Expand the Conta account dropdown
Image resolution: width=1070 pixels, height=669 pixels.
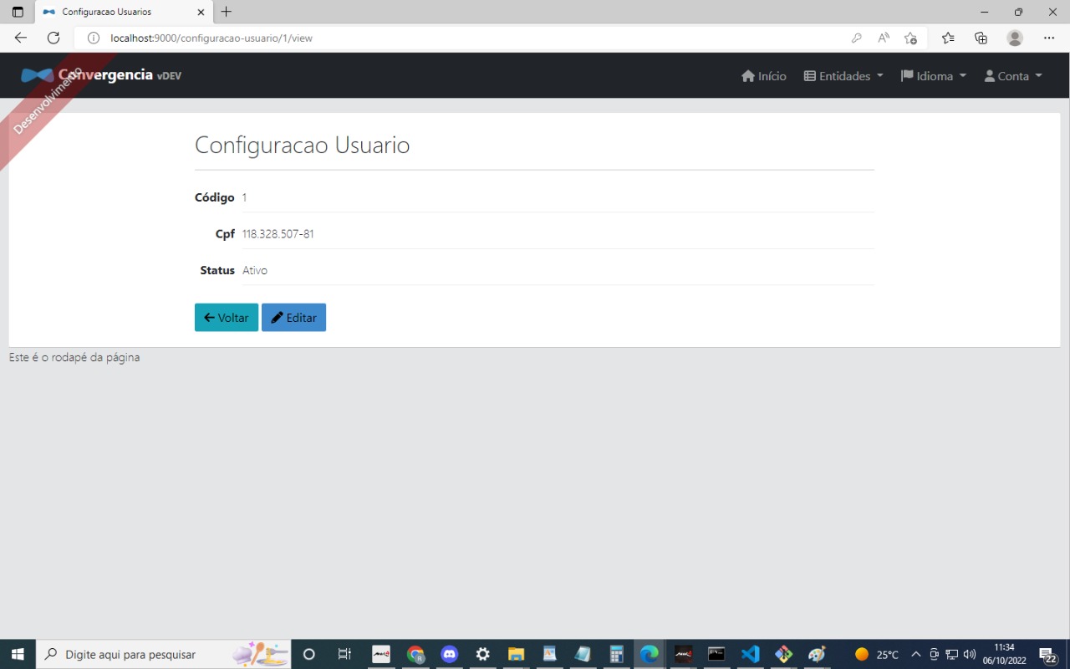tap(1013, 75)
